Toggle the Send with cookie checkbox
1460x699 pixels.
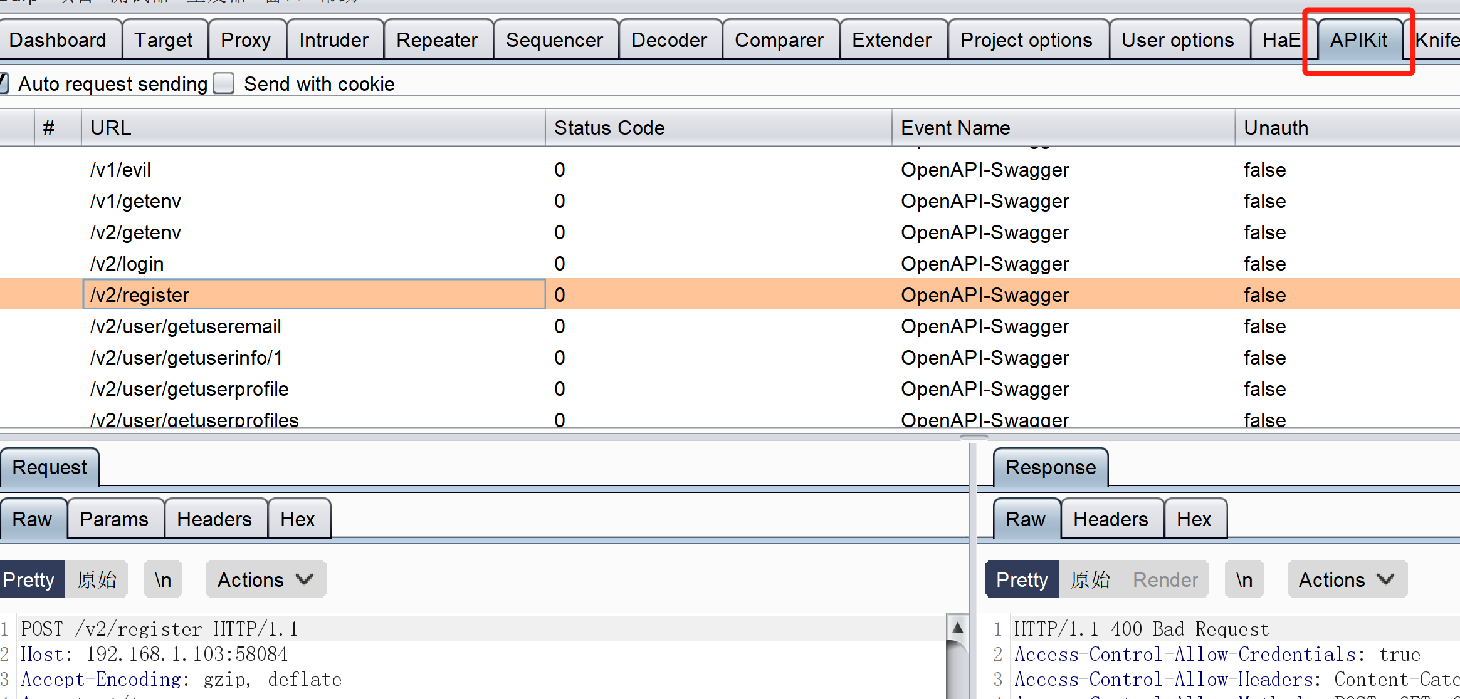224,83
